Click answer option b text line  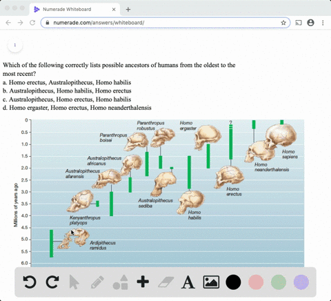click(x=67, y=91)
